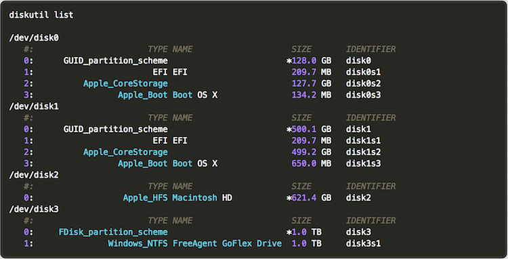Click the FDisk_partition_scheme type text
Viewport: 508px width, 259px height.
(113, 232)
